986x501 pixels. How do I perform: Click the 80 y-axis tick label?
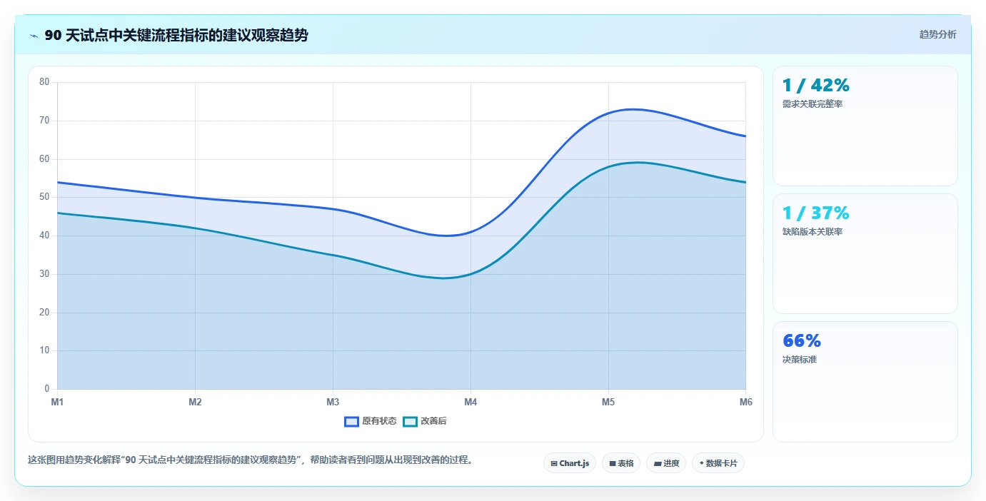(44, 82)
